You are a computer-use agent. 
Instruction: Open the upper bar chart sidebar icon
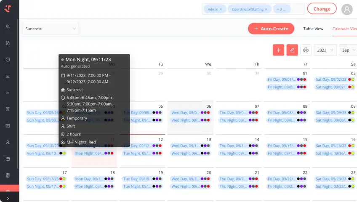(8, 76)
